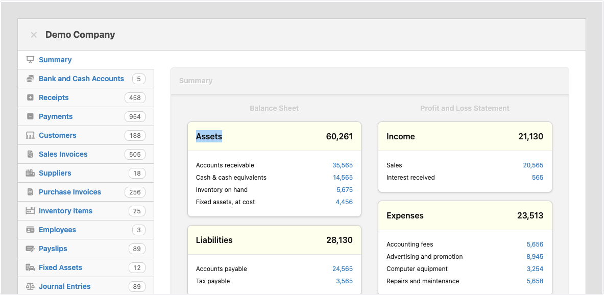This screenshot has width=606, height=295.
Task: View the Tax payable amount 3,565
Action: pos(345,281)
